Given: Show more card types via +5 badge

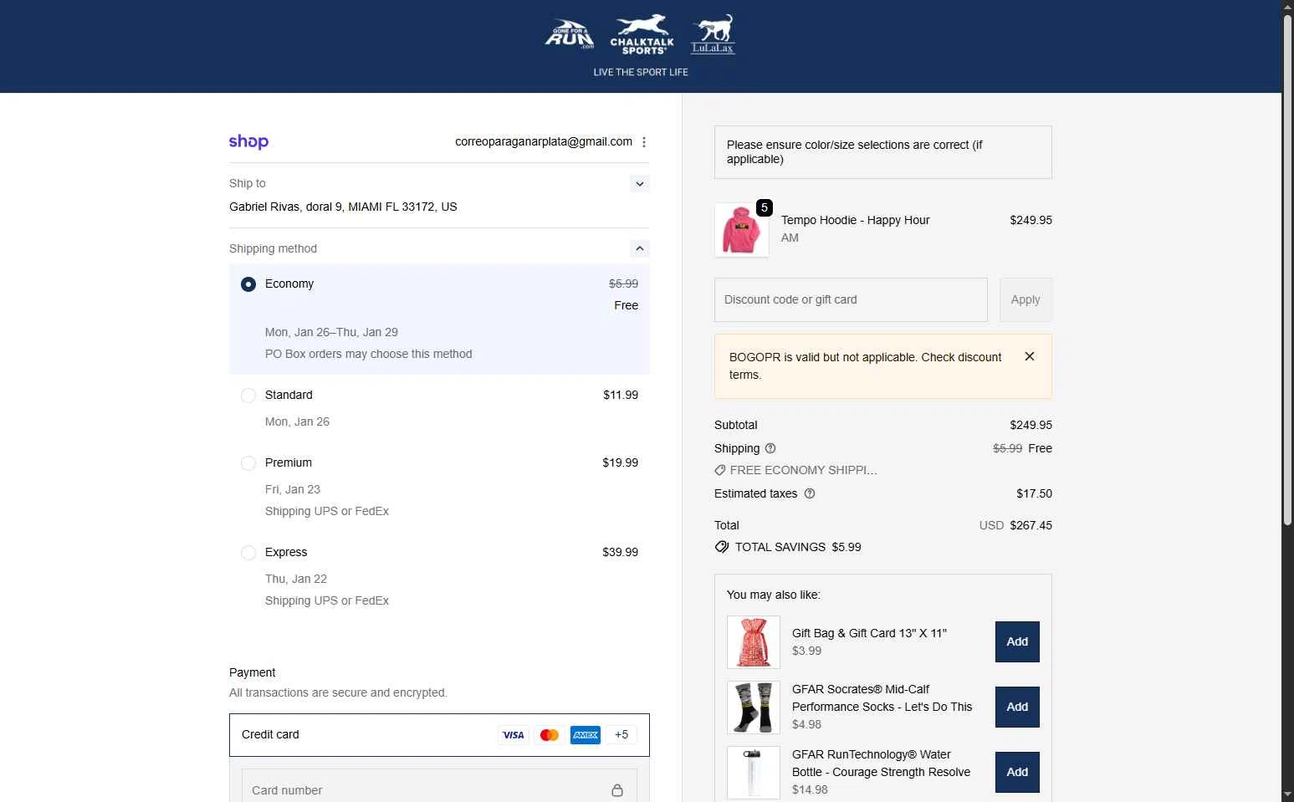Looking at the screenshot, I should pos(621,735).
